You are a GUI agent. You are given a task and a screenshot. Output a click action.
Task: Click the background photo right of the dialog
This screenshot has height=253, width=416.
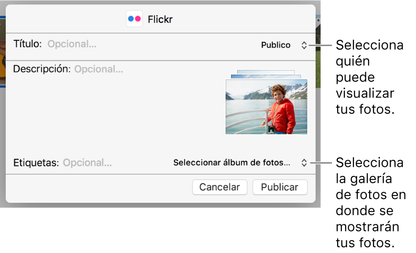click(x=318, y=53)
